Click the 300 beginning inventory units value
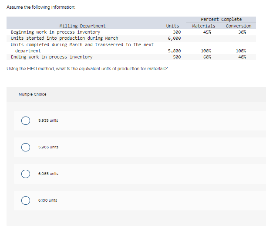 coord(177,32)
